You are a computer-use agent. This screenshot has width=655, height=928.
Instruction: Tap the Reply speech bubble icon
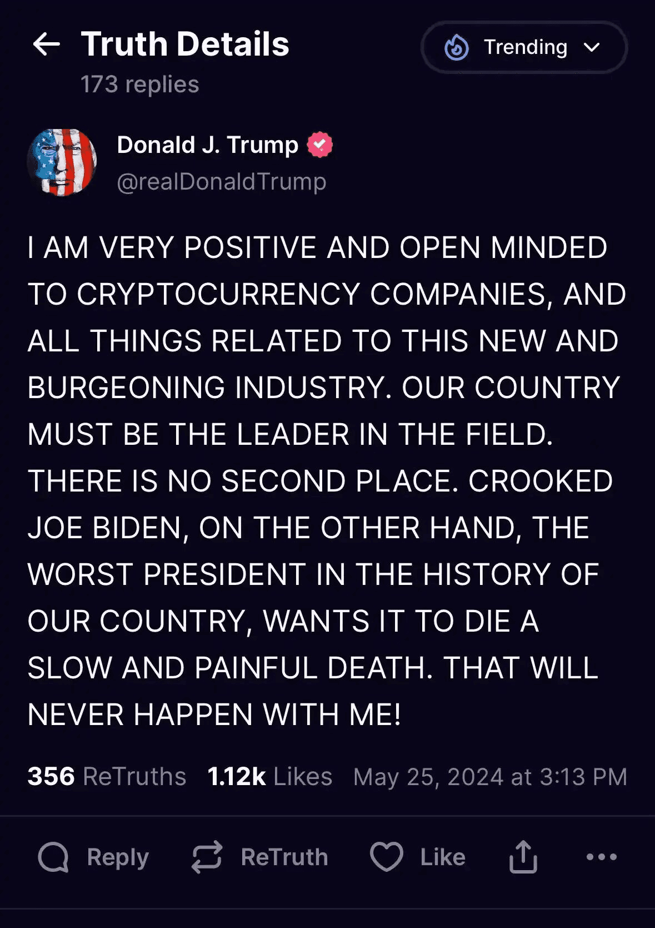(53, 857)
